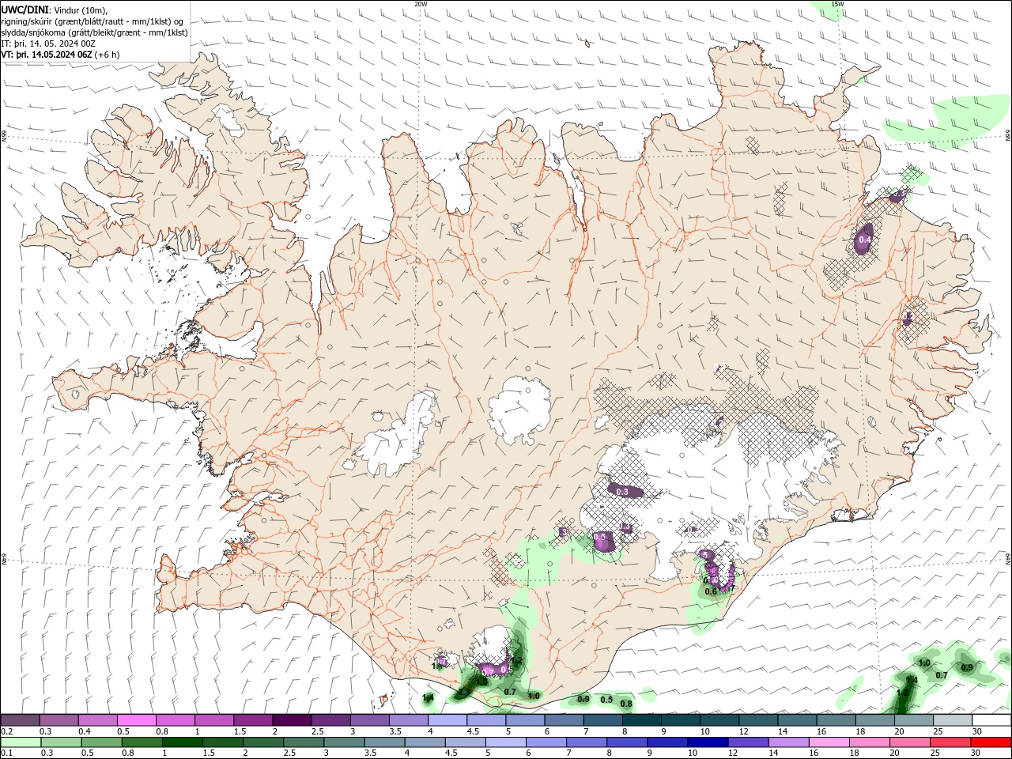Select the dark teal snow swatch labelled 8
The image size is (1012, 759).
pos(640,720)
